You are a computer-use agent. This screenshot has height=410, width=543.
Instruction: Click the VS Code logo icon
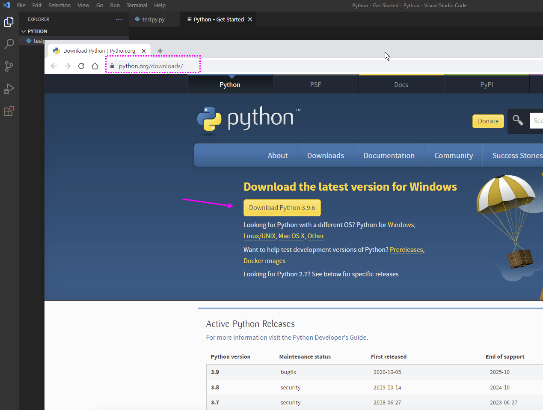point(6,5)
